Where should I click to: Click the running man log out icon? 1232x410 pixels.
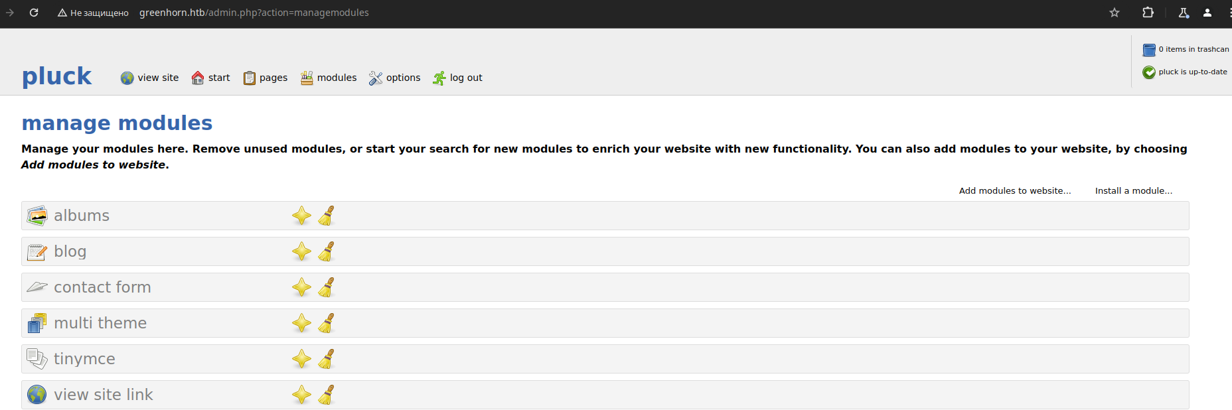(x=439, y=78)
